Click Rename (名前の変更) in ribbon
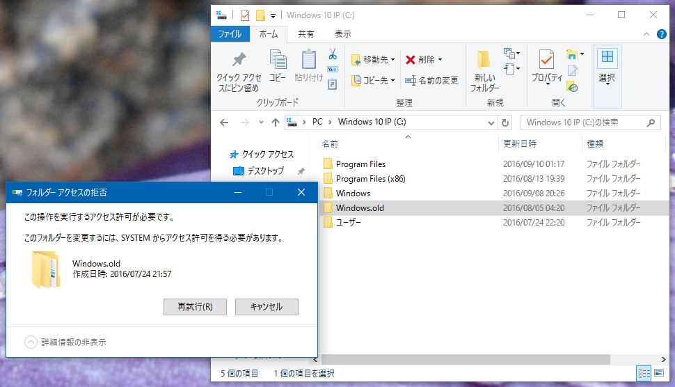The image size is (675, 387). [431, 80]
